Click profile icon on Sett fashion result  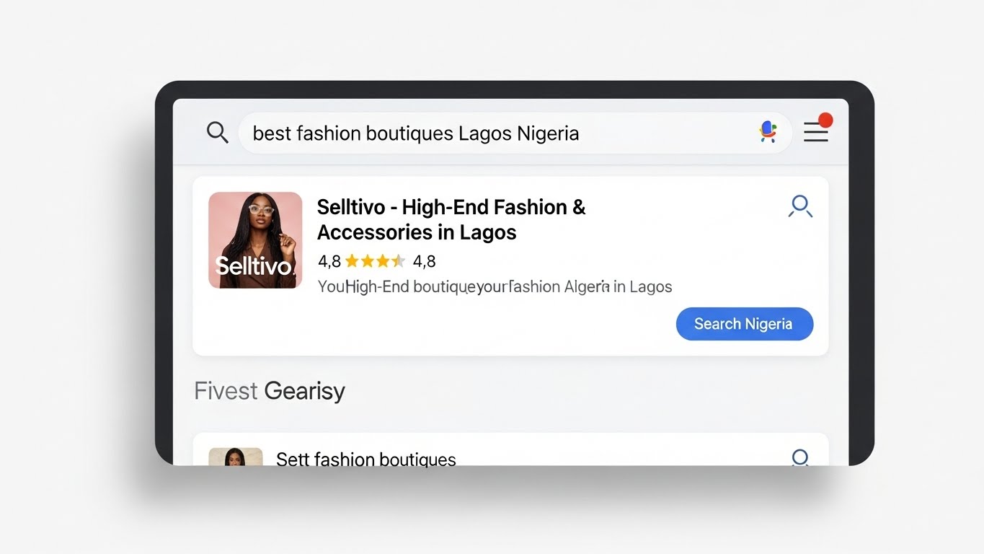pyautogui.click(x=800, y=457)
